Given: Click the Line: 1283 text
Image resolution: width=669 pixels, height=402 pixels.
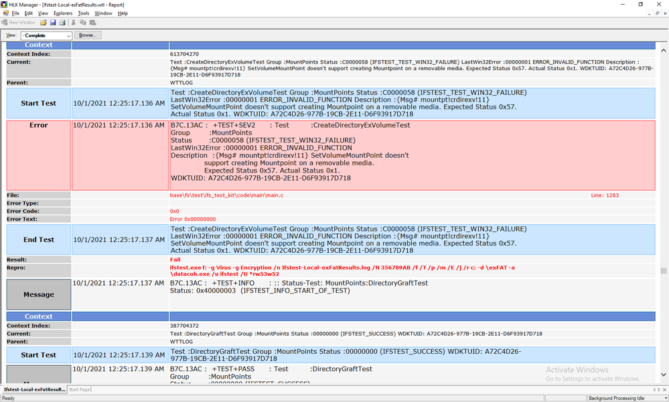Looking at the screenshot, I should click(x=605, y=195).
